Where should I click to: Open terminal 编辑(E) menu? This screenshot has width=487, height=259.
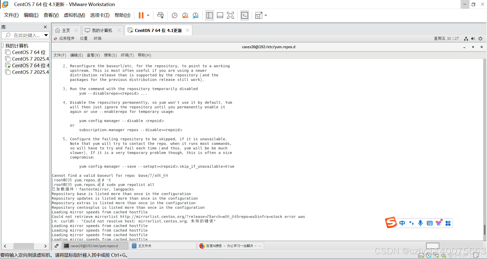(77, 55)
